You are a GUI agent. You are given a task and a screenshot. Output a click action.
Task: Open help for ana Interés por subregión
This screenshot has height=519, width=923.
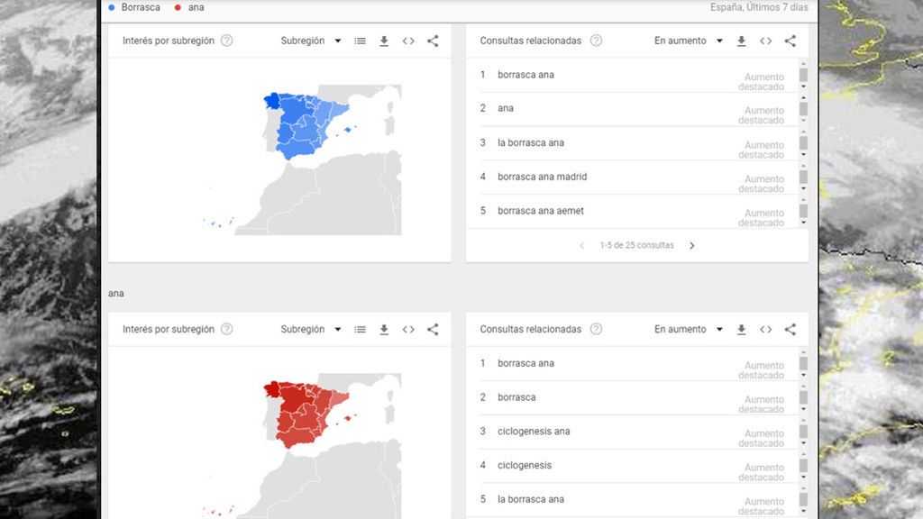pos(226,330)
